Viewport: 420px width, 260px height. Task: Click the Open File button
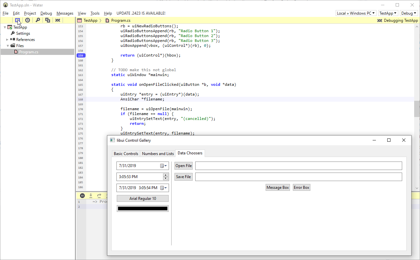point(184,166)
